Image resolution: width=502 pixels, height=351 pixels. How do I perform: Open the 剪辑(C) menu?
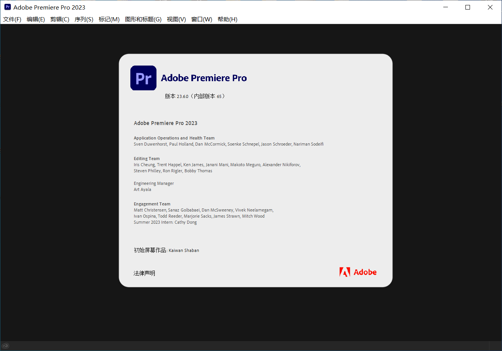60,19
